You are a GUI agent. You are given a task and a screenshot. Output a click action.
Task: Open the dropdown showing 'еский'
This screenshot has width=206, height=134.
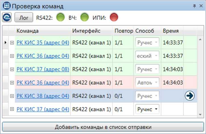(147, 56)
